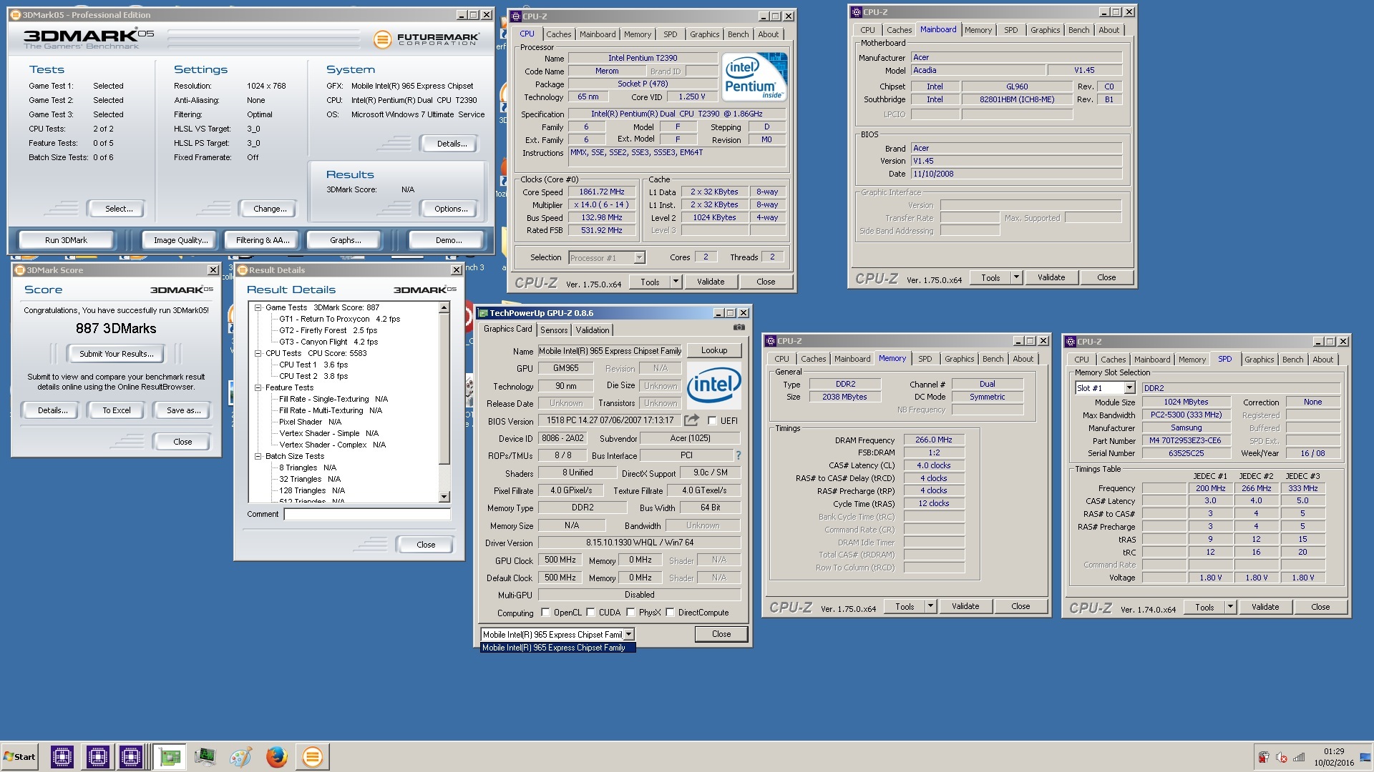Screen dimensions: 1374x772
Task: Collapse the CPU Tests tree node
Action: (258, 353)
